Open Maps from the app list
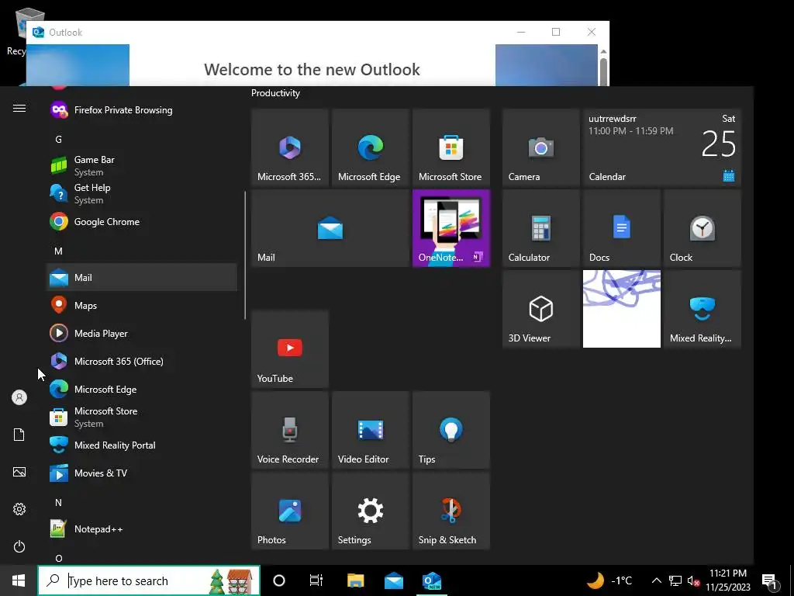The width and height of the screenshot is (794, 596). coord(141,305)
